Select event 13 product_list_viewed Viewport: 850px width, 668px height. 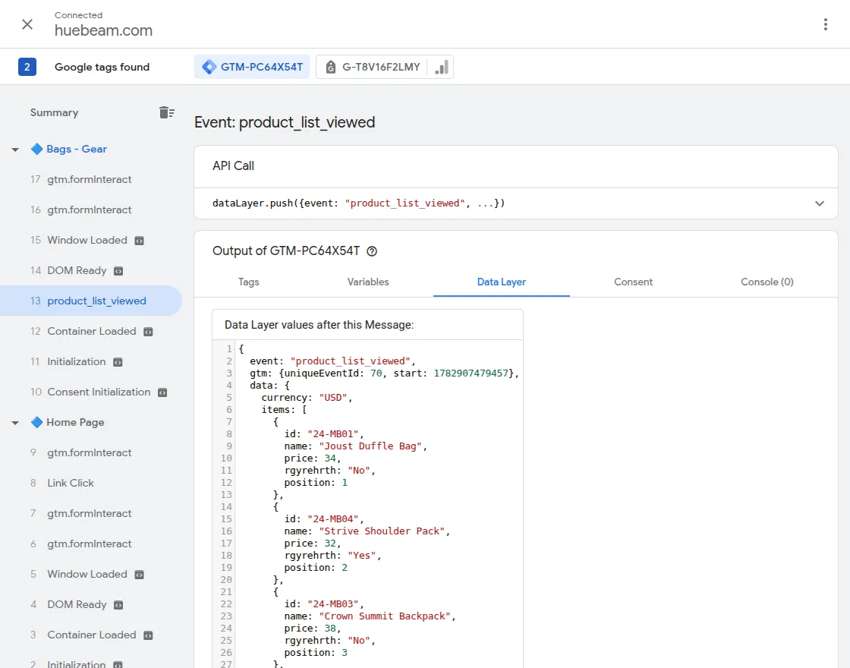point(91,301)
